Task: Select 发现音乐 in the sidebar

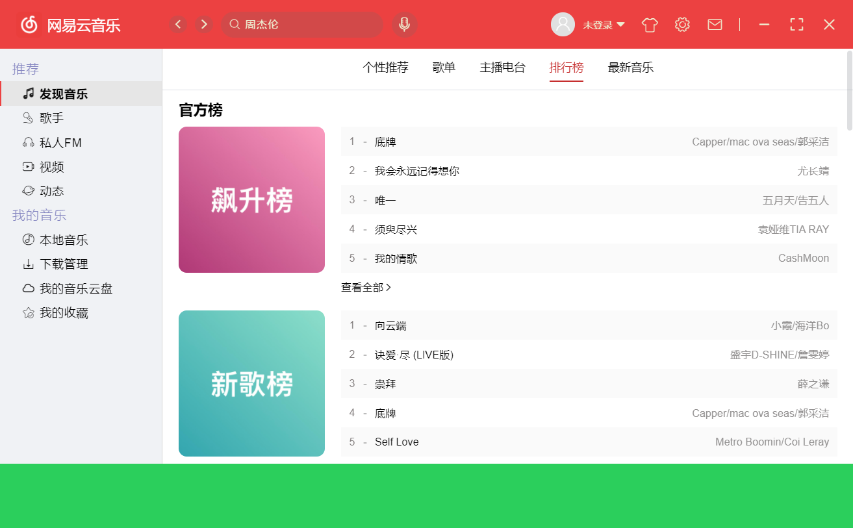Action: [x=81, y=94]
